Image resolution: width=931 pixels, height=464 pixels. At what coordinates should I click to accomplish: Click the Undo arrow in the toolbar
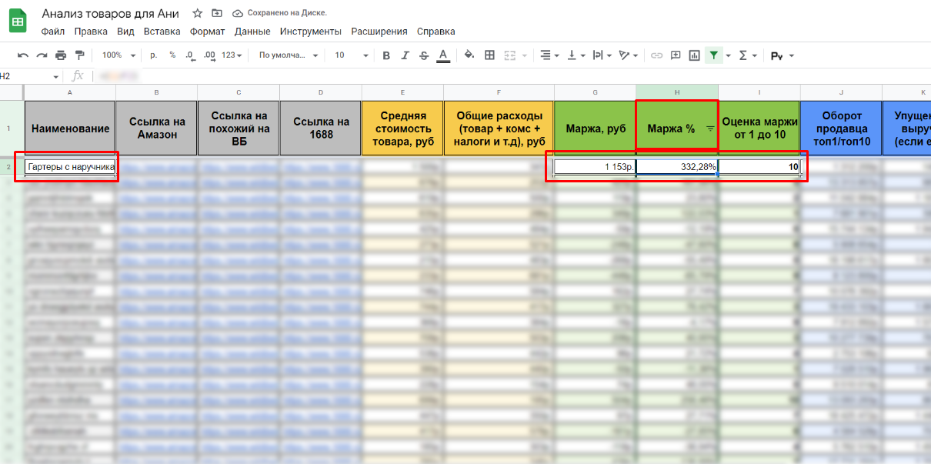(23, 55)
